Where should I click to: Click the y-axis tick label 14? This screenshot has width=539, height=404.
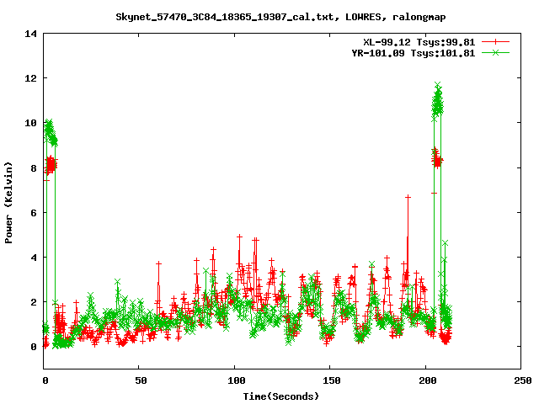tap(30, 34)
